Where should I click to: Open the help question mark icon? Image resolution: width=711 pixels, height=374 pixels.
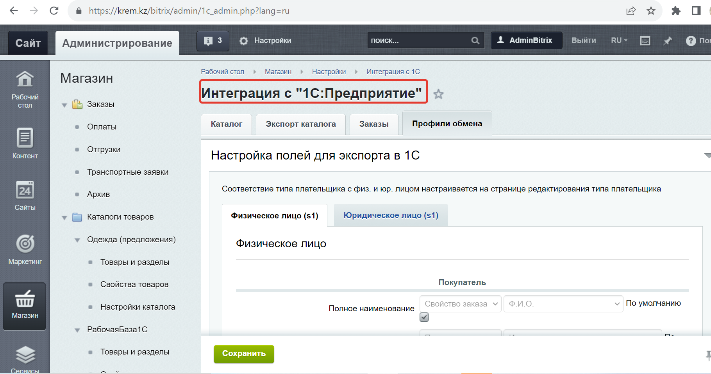(691, 41)
